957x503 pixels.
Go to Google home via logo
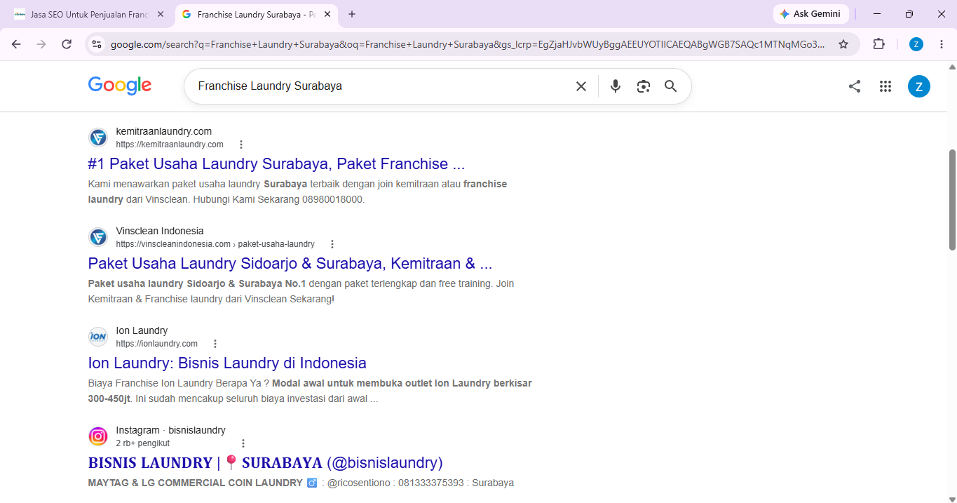pos(120,86)
